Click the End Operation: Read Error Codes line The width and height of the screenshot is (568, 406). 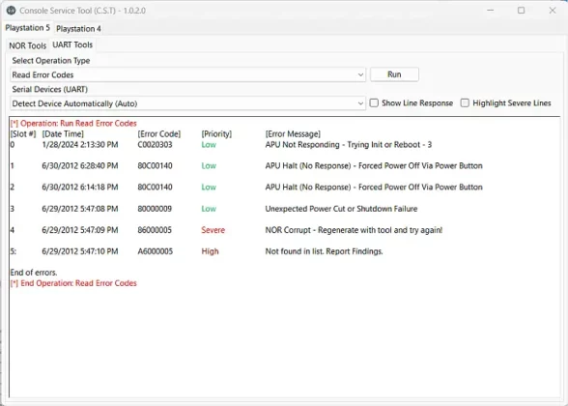(73, 283)
